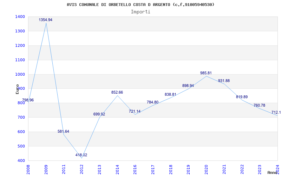The height and width of the screenshot is (176, 281).
Task: Select the y-axis value 1200
Action: tap(20, 45)
